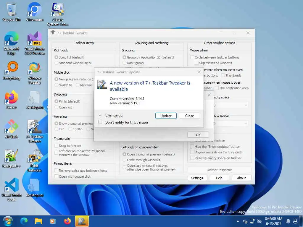Enable 'Skip minimized windows' checkbox
Image resolution: width=303 pixels, height=227 pixels.
(x=196, y=63)
